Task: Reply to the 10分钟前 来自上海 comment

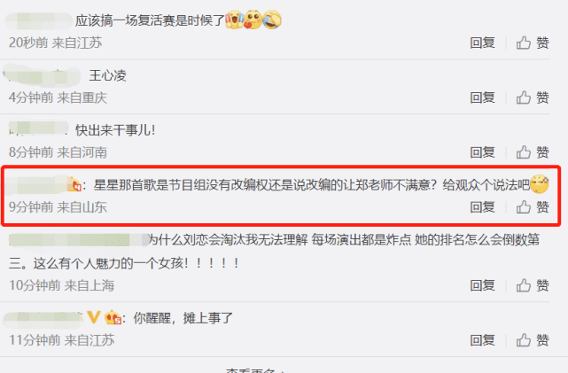Action: point(482,285)
